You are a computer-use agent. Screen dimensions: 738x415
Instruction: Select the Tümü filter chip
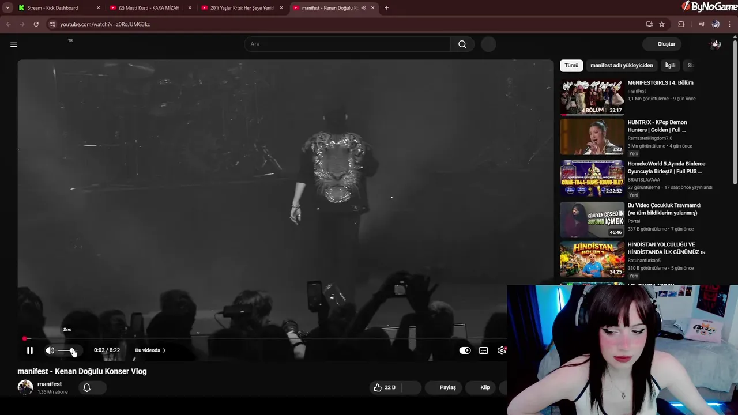(571, 66)
